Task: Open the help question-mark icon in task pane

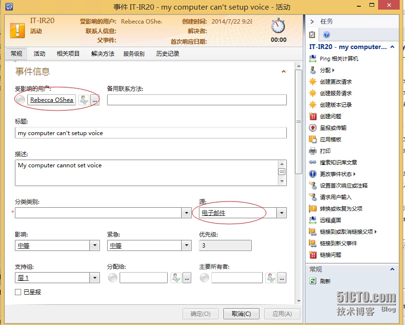Action: pos(326,35)
